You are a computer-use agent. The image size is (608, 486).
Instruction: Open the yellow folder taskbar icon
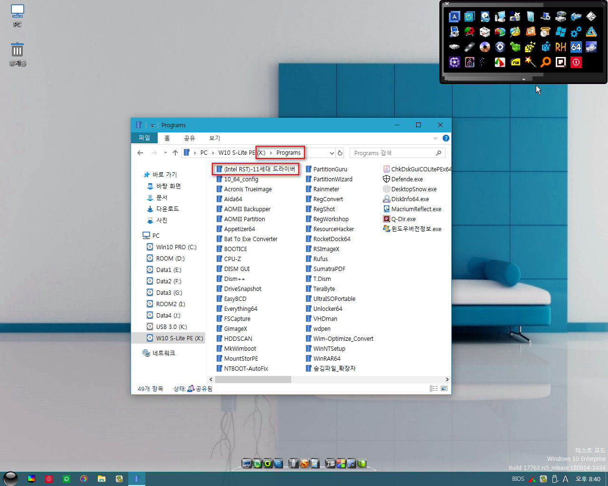point(101,479)
